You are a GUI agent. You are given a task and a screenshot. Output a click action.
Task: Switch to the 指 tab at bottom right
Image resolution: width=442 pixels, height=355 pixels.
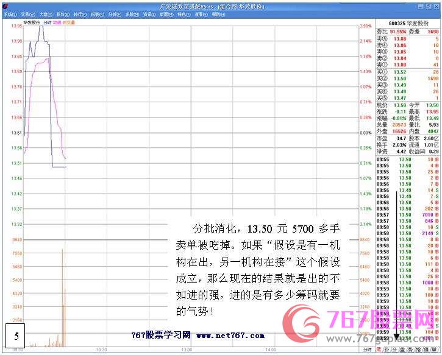click(419, 350)
